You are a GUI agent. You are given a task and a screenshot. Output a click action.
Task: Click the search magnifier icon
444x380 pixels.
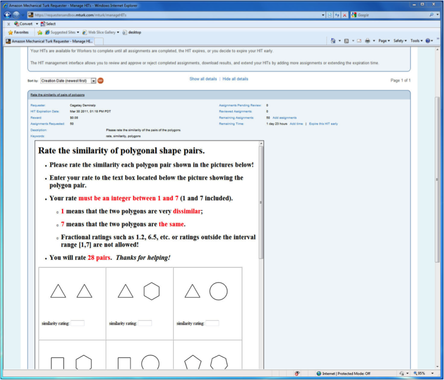(431, 15)
